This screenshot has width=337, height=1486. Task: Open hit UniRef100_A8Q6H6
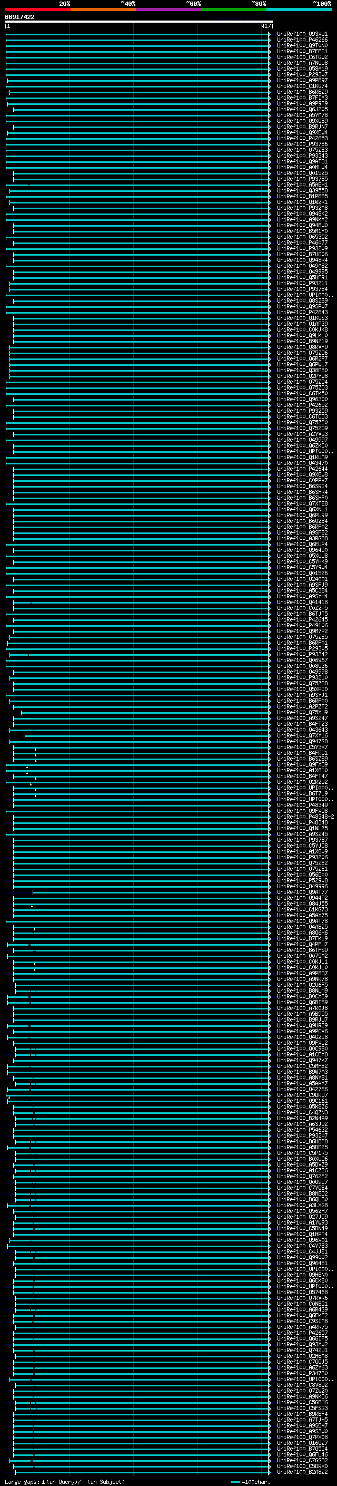coord(302,933)
